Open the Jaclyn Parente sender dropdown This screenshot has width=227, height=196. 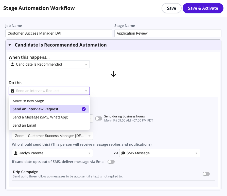pos(52,153)
